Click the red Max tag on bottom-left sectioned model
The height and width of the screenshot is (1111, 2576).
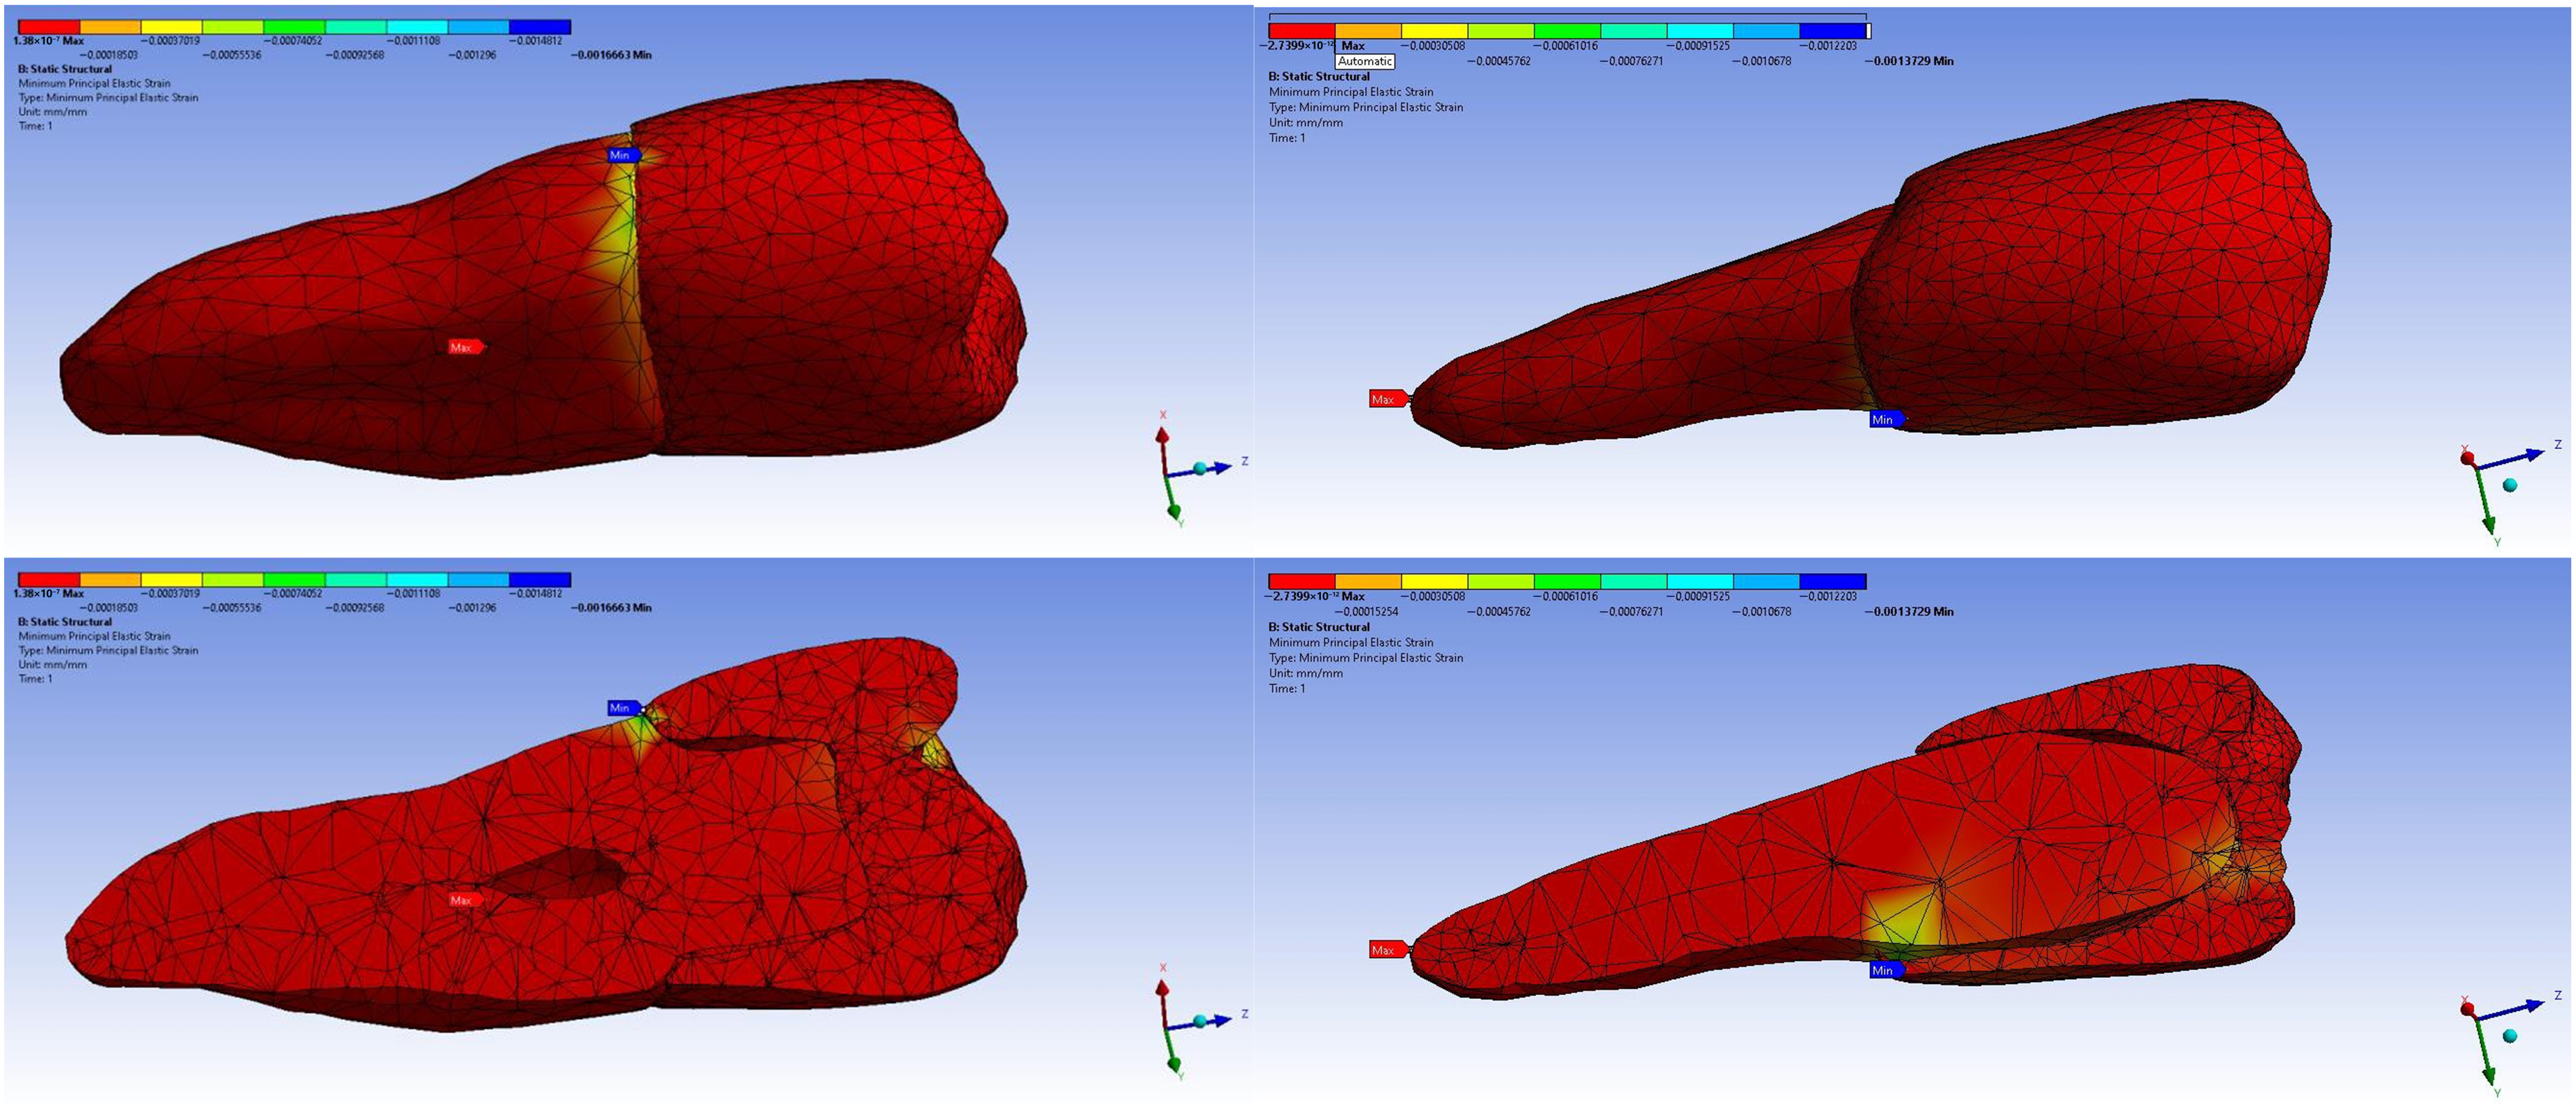[466, 899]
